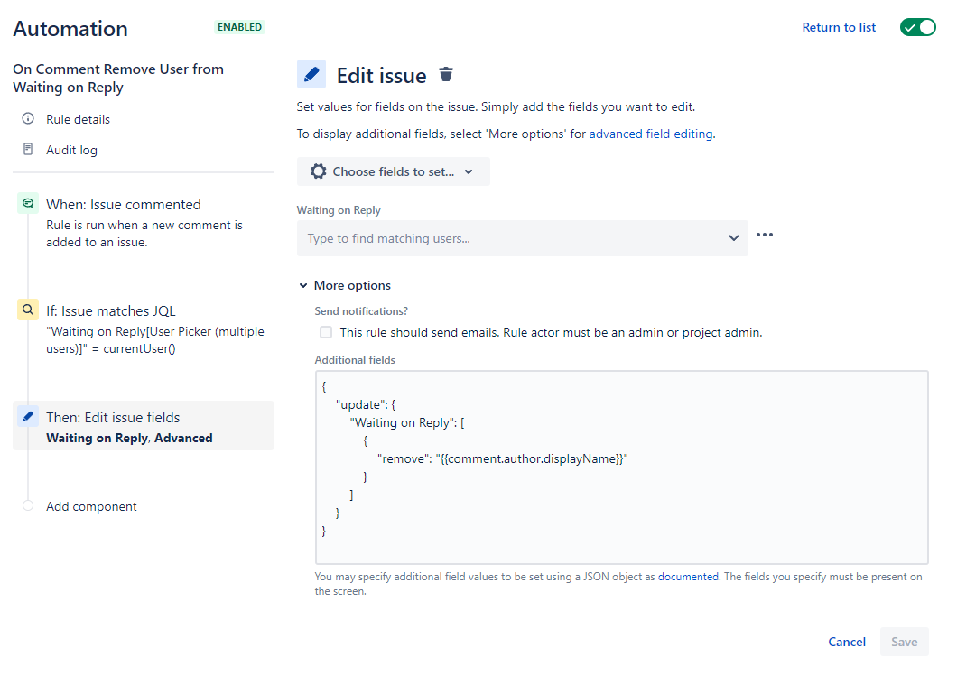This screenshot has width=957, height=685.
Task: Click the Return to list link
Action: coord(839,27)
